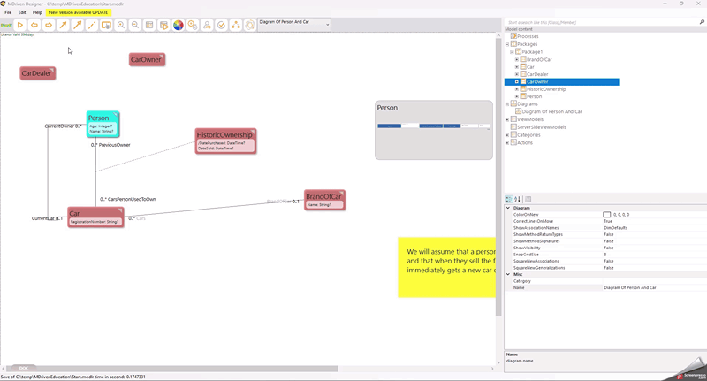The image size is (707, 381).
Task: Switch properties to alphabetical sort
Action: pos(517,199)
